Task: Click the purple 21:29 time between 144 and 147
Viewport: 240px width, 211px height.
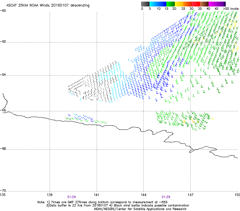Action: tap(166, 197)
